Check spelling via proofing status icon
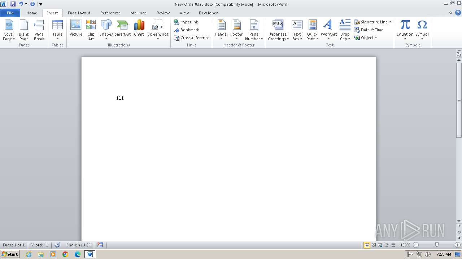Image resolution: width=462 pixels, height=259 pixels. pos(57,245)
